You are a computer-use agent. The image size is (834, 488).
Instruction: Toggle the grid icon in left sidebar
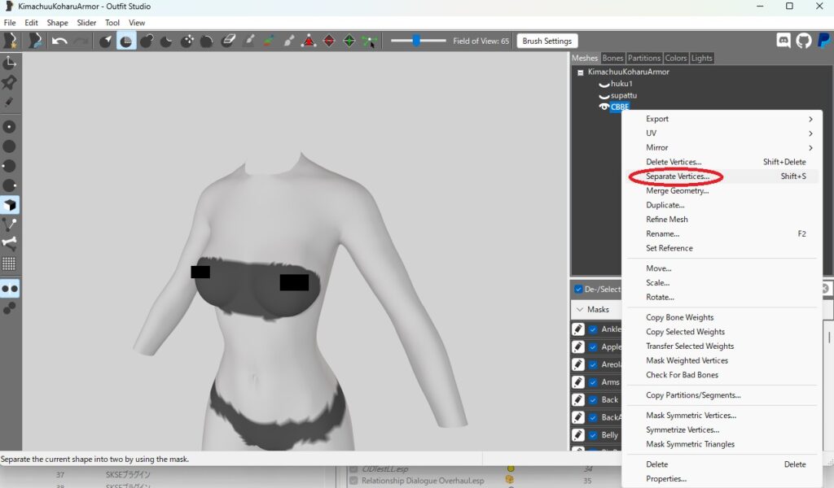click(x=10, y=264)
